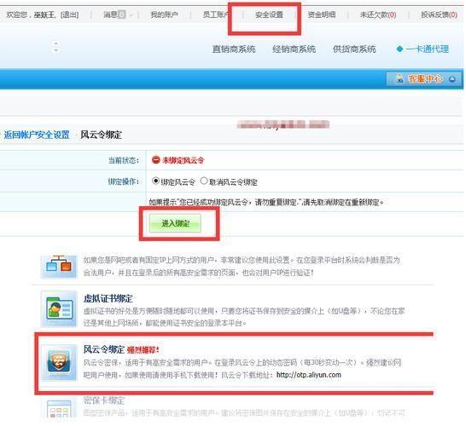Select the 取消风云令绑定 radio button
Image resolution: width=466 pixels, height=426 pixels.
204,181
